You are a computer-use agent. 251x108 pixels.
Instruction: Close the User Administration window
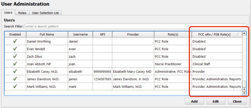pos(237,101)
